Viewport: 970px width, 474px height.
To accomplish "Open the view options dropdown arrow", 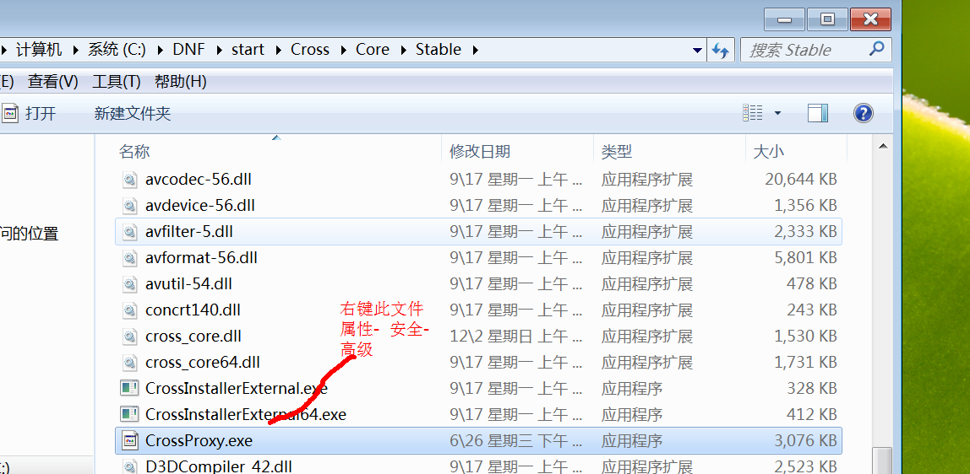I will click(x=777, y=113).
